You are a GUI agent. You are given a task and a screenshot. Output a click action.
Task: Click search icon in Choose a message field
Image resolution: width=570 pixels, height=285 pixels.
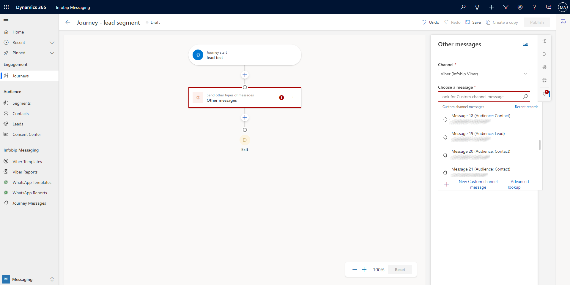point(525,96)
